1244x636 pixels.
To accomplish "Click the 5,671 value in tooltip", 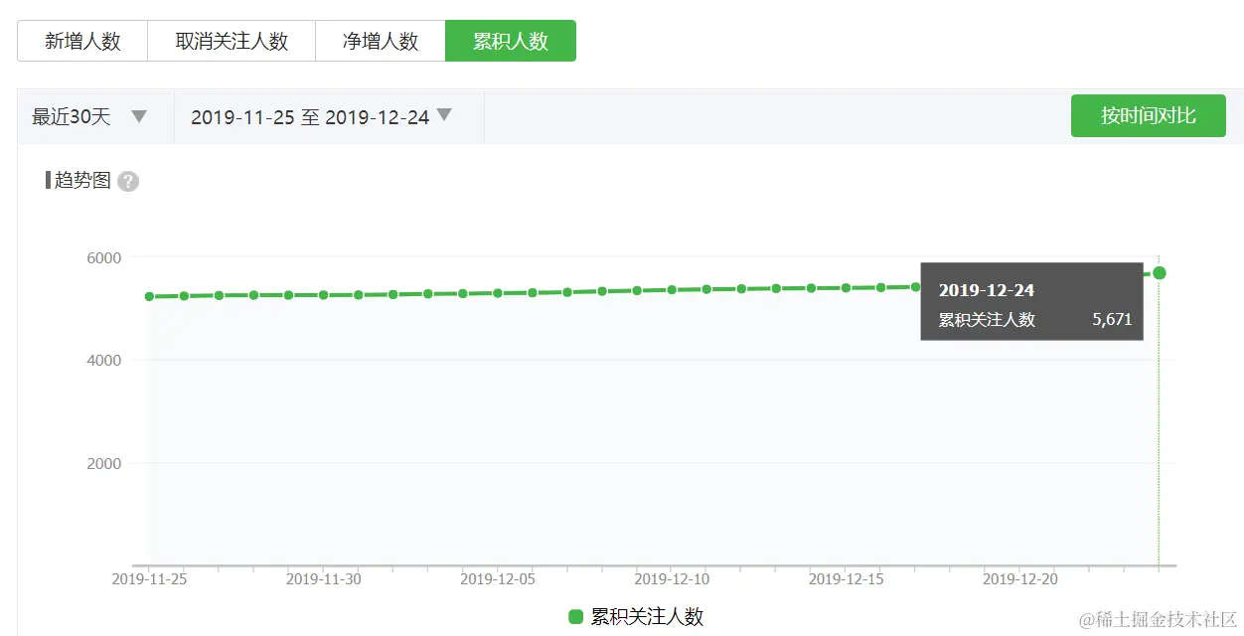I will [x=1112, y=320].
